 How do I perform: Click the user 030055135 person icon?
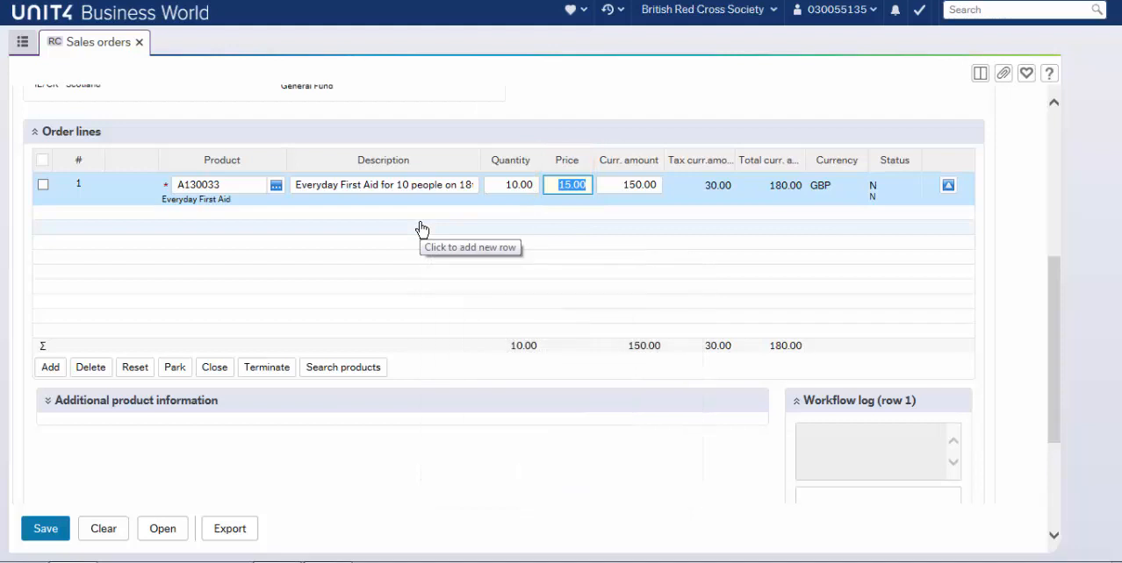[x=797, y=10]
